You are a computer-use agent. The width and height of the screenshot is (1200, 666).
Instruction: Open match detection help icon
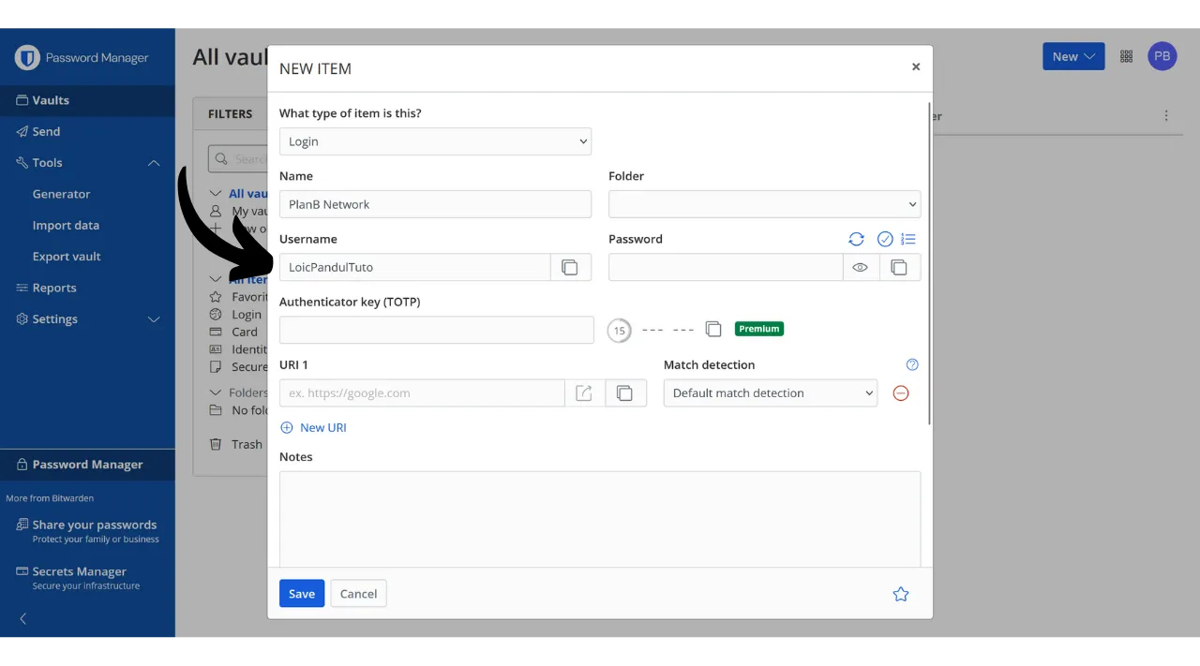[x=912, y=364]
